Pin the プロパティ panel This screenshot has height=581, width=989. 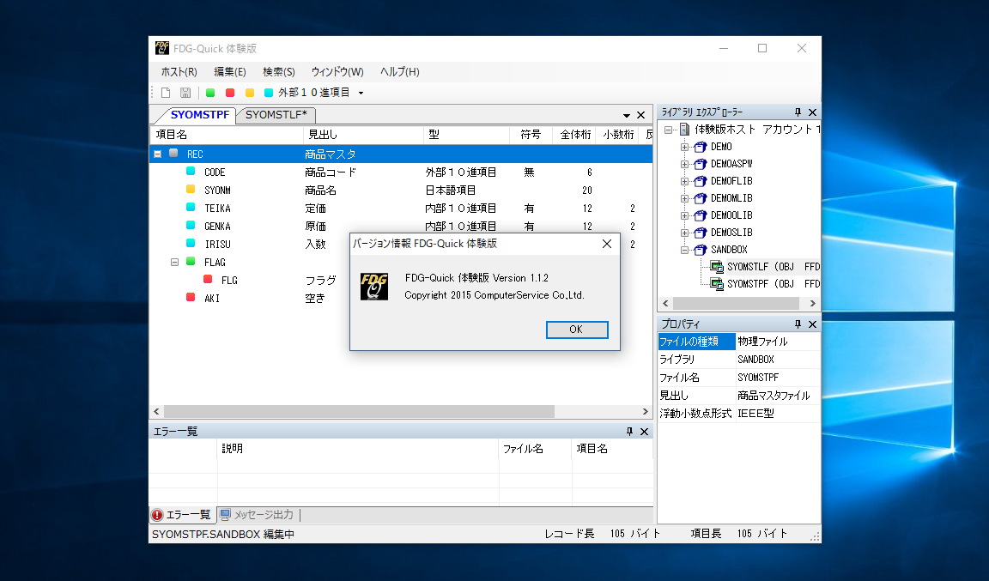tap(798, 324)
